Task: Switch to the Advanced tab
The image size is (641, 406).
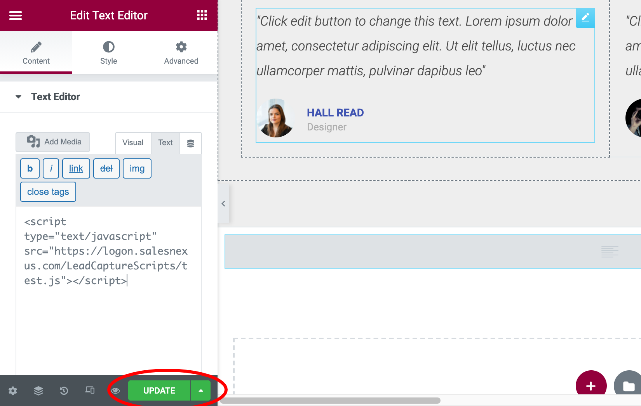Action: coord(181,52)
